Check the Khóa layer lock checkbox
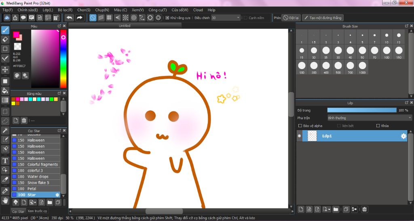This screenshot has height=221, width=414. click(378, 126)
